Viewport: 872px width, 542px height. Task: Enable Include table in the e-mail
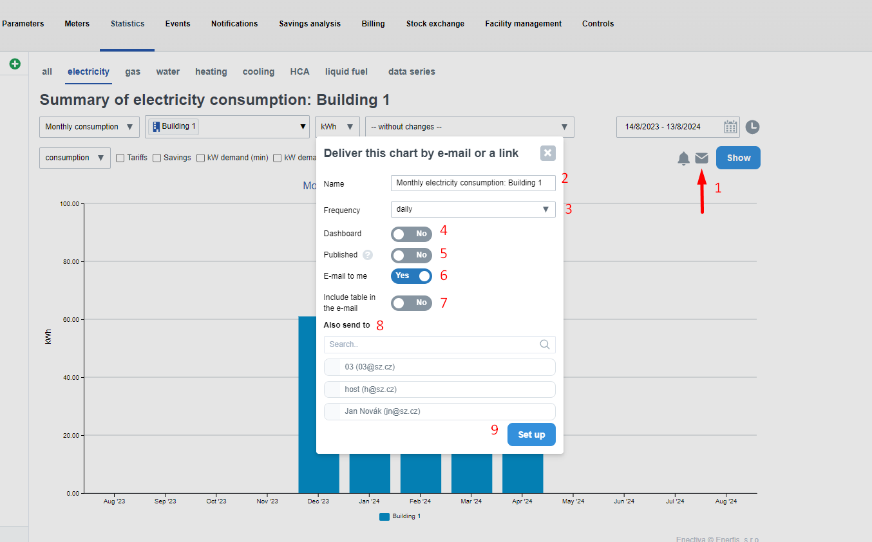411,303
